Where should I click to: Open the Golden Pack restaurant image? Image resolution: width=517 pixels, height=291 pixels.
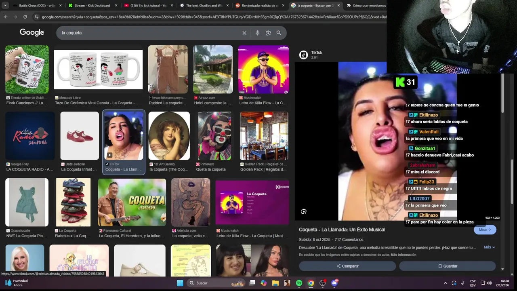click(264, 136)
